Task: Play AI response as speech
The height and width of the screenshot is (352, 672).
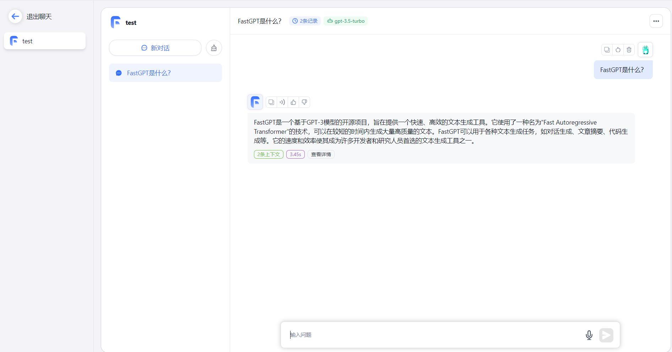Action: coord(282,102)
